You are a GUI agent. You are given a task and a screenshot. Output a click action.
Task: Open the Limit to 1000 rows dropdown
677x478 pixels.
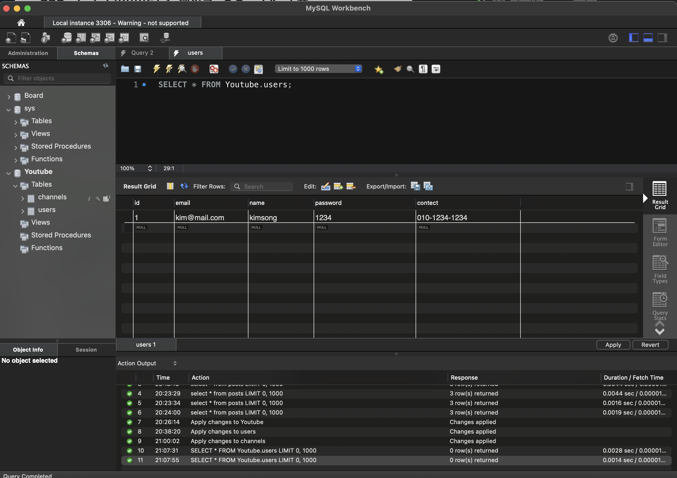[318, 69]
